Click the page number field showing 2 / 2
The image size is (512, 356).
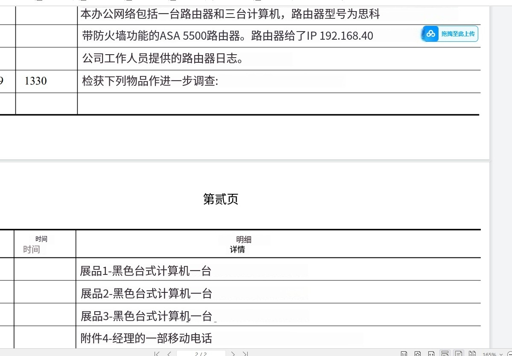201,354
